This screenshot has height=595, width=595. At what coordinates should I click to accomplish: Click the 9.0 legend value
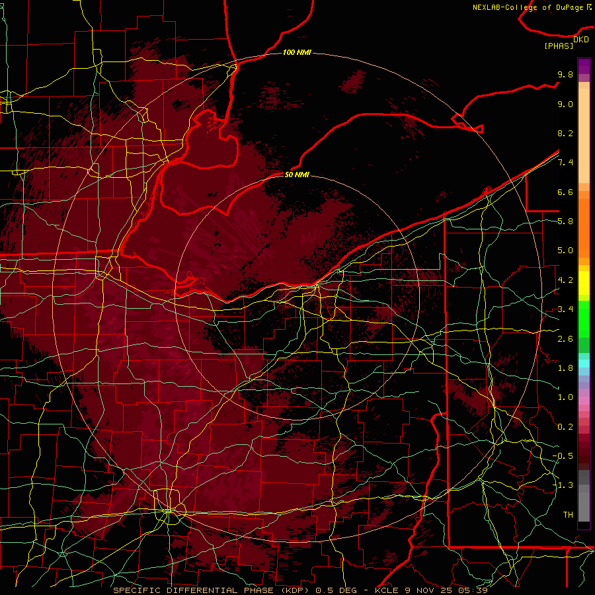pyautogui.click(x=565, y=104)
